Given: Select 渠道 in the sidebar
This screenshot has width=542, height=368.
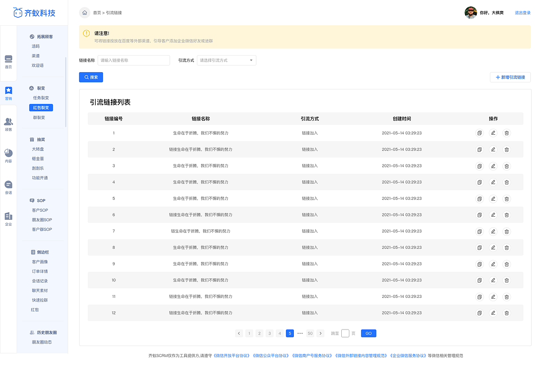Looking at the screenshot, I should (36, 56).
